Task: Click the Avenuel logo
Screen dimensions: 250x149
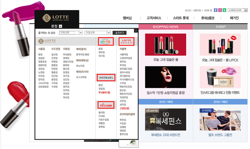Action: point(106,77)
